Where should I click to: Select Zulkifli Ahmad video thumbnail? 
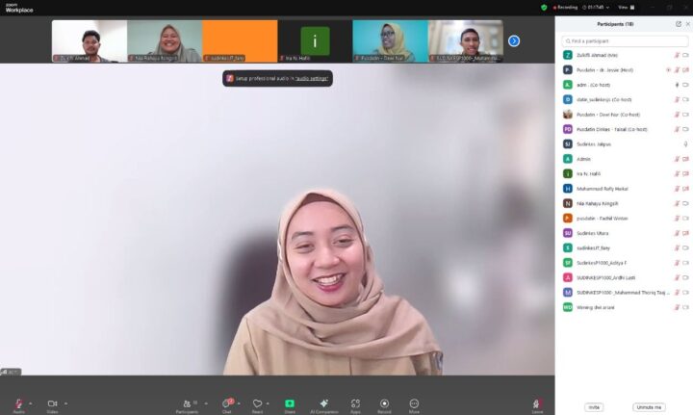tap(90, 41)
